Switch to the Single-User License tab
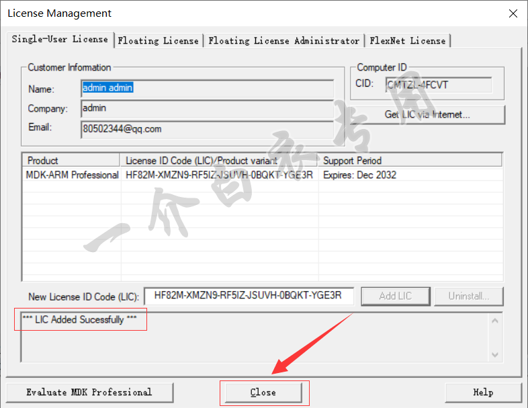The image size is (528, 408). pyautogui.click(x=60, y=39)
